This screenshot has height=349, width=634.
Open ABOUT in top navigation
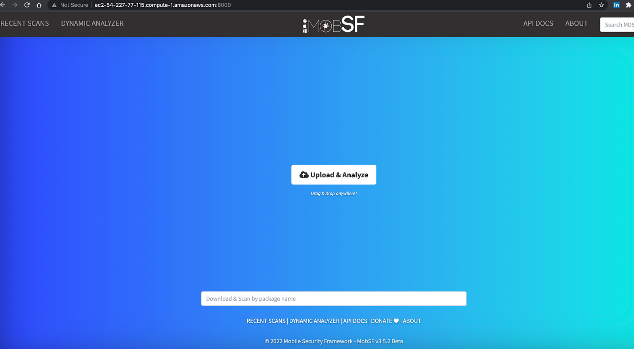(577, 23)
